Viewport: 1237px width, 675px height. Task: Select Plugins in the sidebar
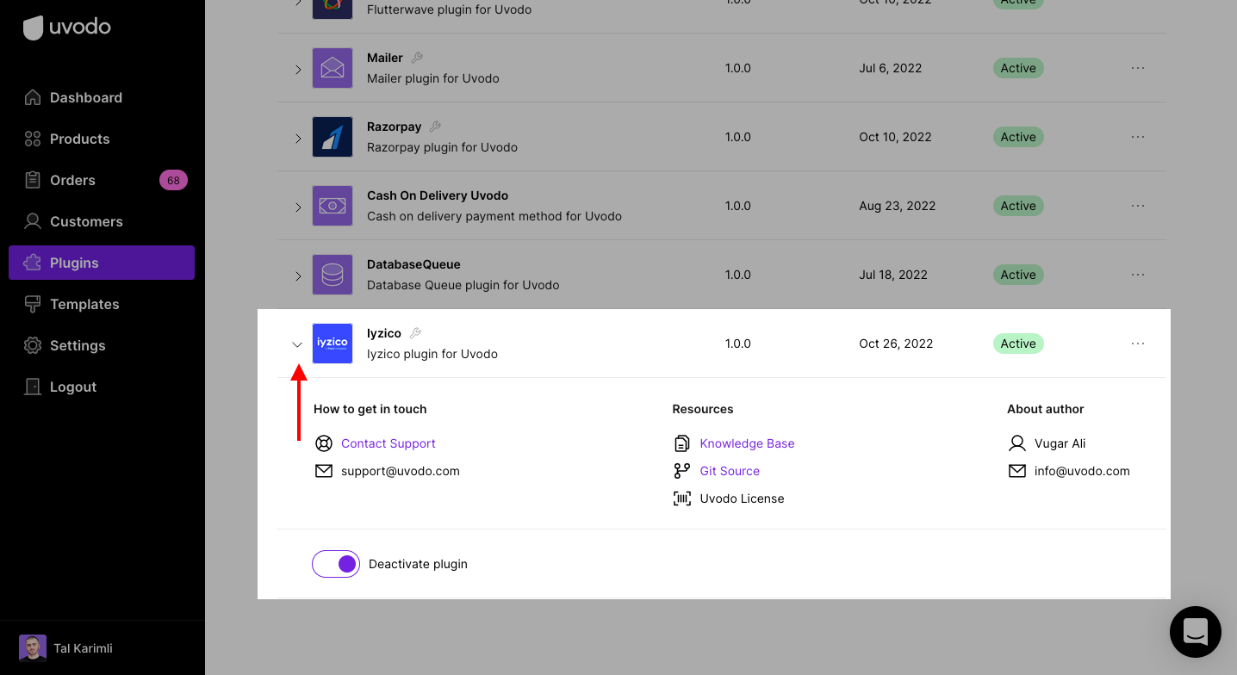[x=102, y=263]
